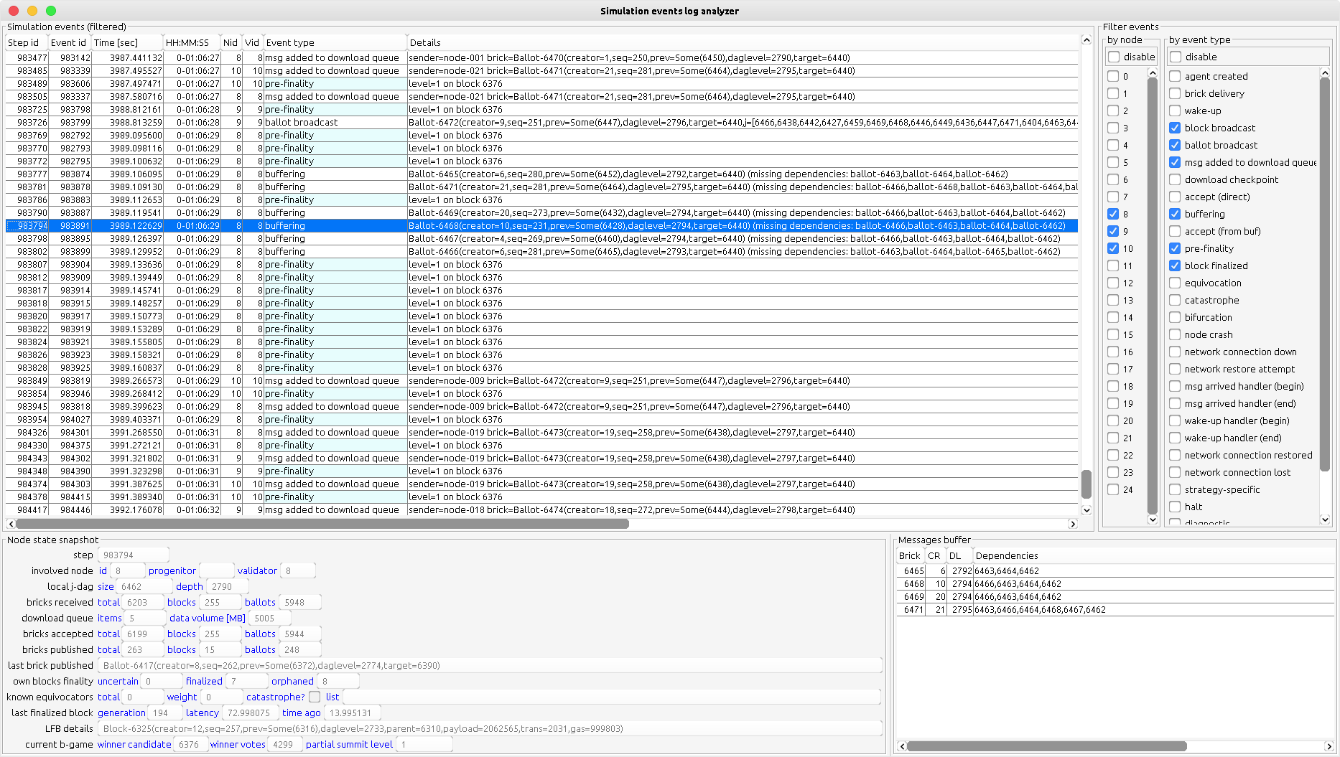
Task: Select buffering row for Ballot-6465 step 983777
Action: [541, 174]
